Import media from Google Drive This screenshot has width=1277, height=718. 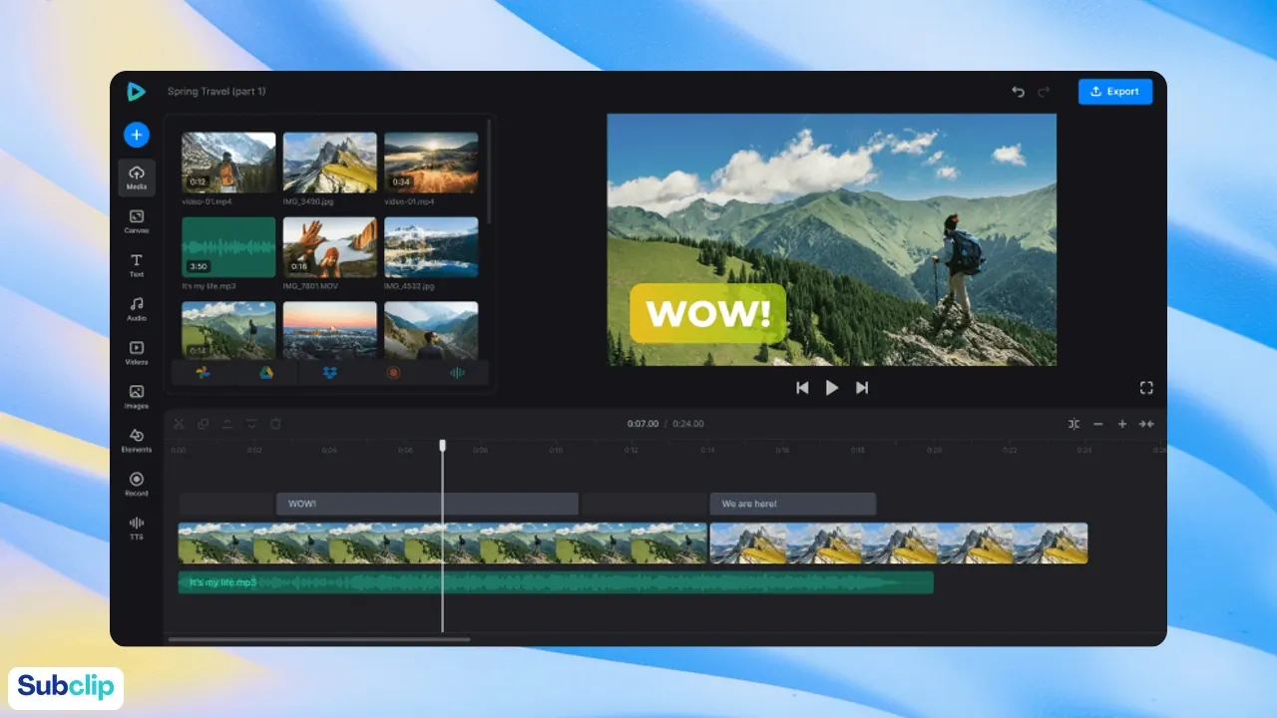266,373
